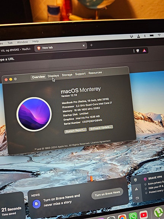Open the VLC cone menu bar icon
Viewport: 164px width, 219px height.
tap(139, 36)
